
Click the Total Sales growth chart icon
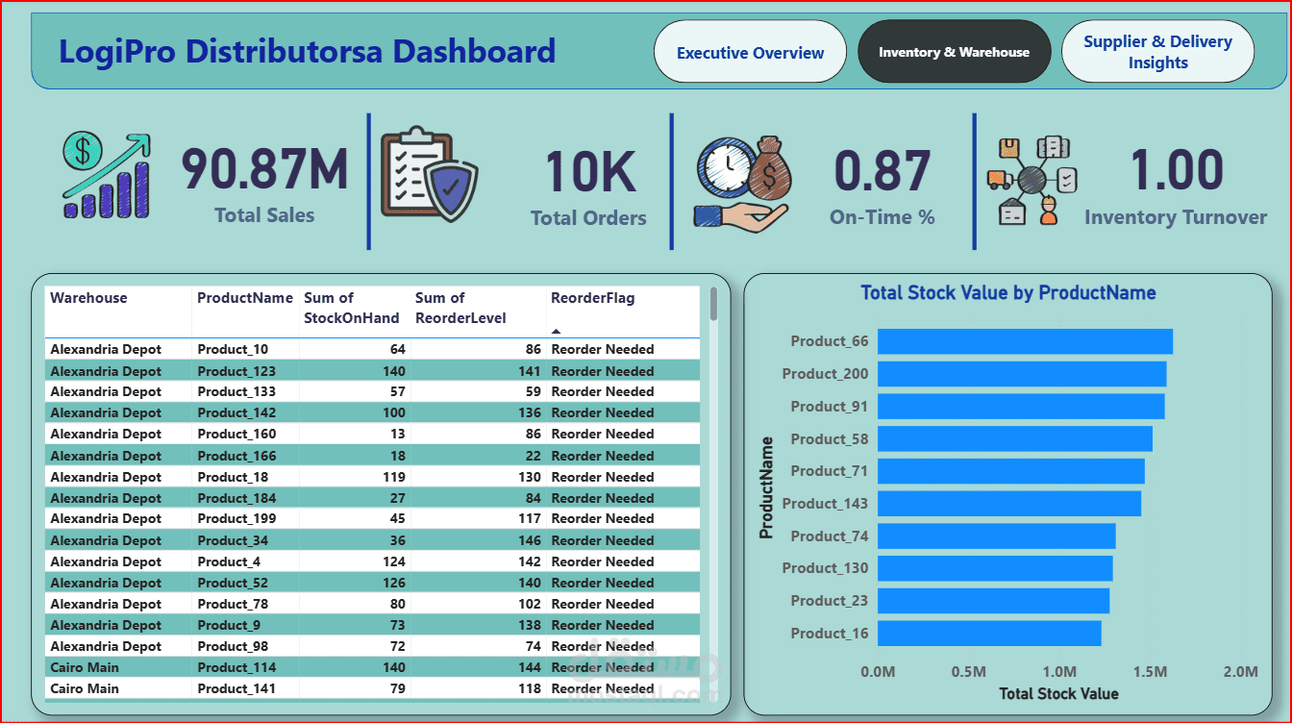pos(107,175)
